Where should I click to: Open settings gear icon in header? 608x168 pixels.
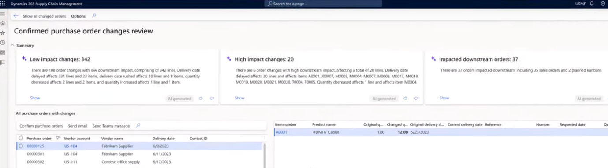(x=603, y=4)
